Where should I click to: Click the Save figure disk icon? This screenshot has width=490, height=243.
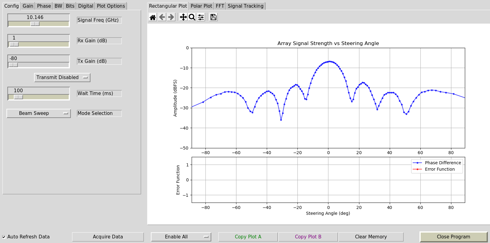point(213,17)
